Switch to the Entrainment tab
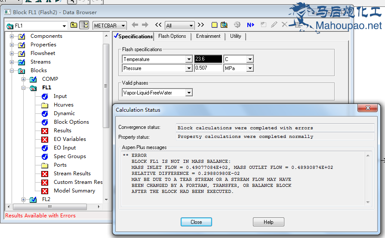This screenshot has height=238, width=385. click(x=208, y=37)
